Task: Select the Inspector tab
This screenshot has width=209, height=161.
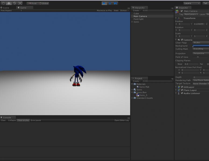Action: coord(183,8)
